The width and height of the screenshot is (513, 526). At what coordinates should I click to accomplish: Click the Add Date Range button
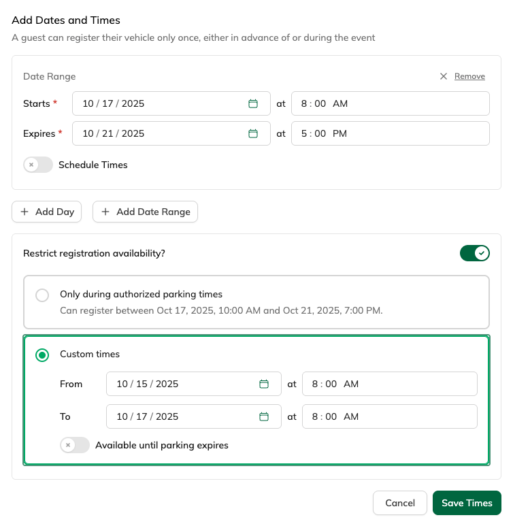(x=146, y=212)
